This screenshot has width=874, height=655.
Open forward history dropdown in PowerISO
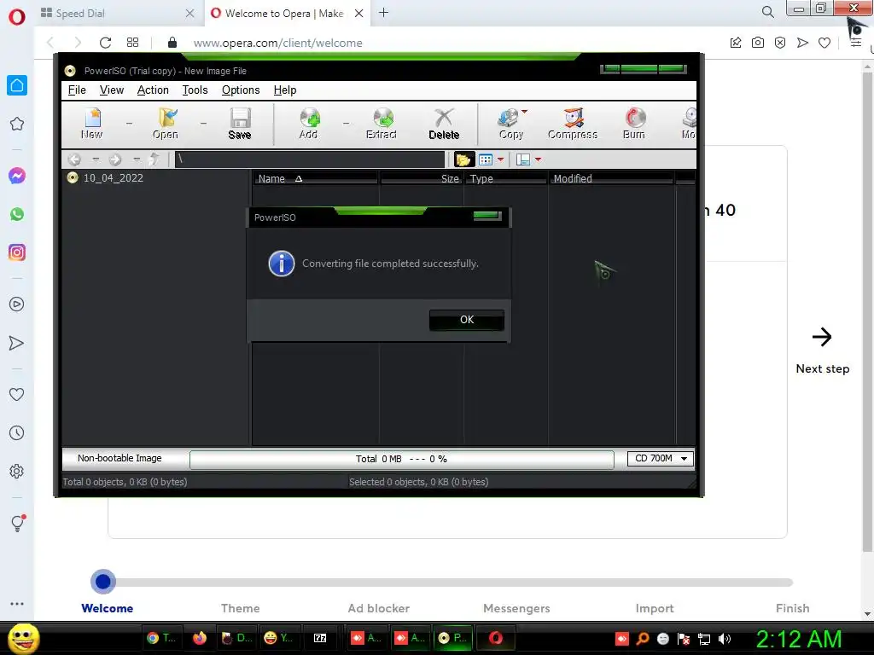point(137,159)
